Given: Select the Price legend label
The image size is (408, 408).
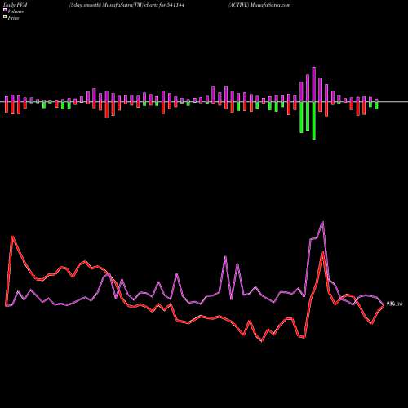Looking at the screenshot, I should pyautogui.click(x=13, y=18).
